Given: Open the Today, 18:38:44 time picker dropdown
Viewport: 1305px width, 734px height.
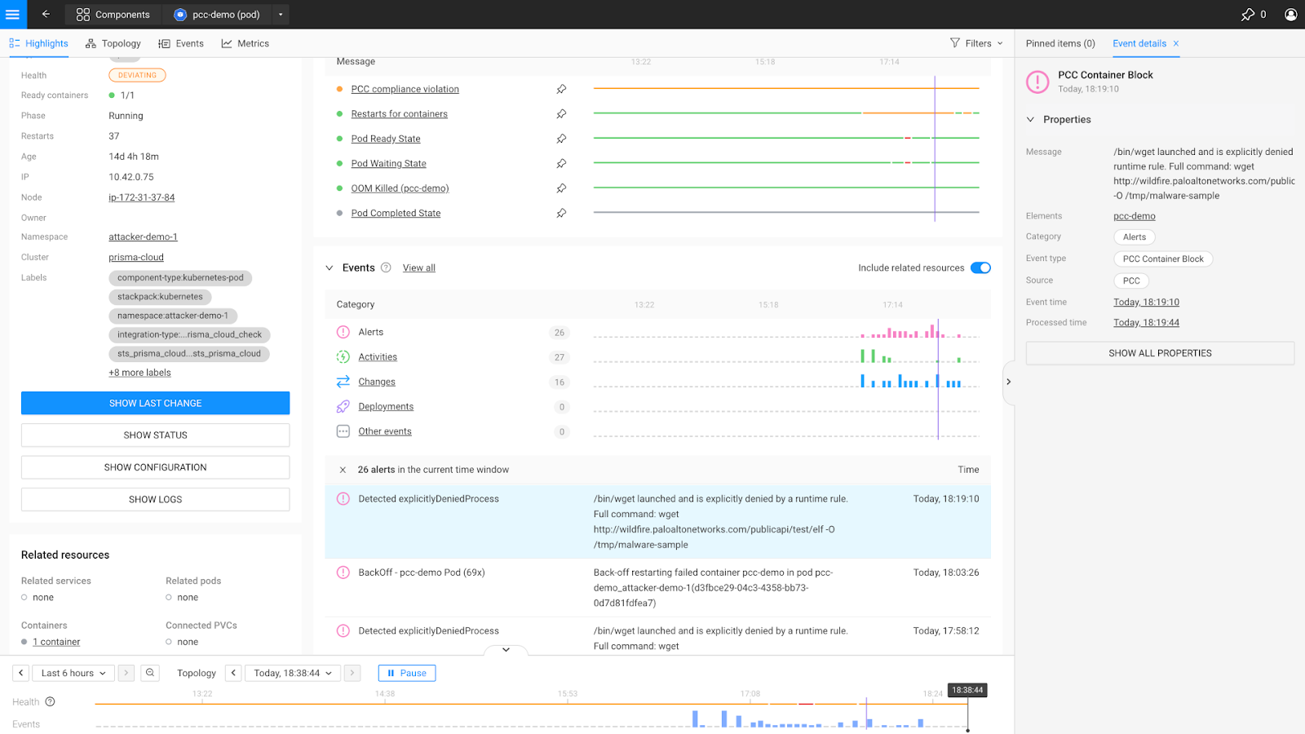Looking at the screenshot, I should (292, 672).
